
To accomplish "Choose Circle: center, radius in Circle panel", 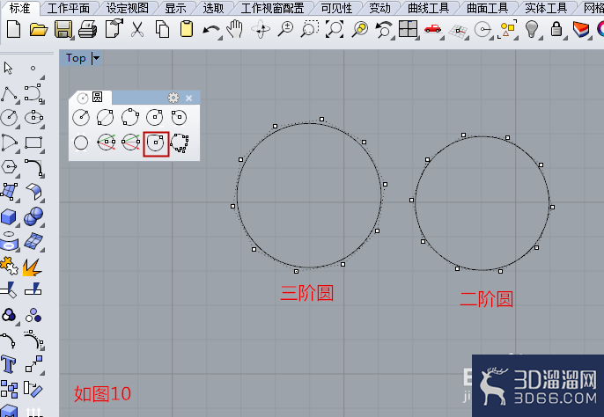I will click(x=81, y=117).
